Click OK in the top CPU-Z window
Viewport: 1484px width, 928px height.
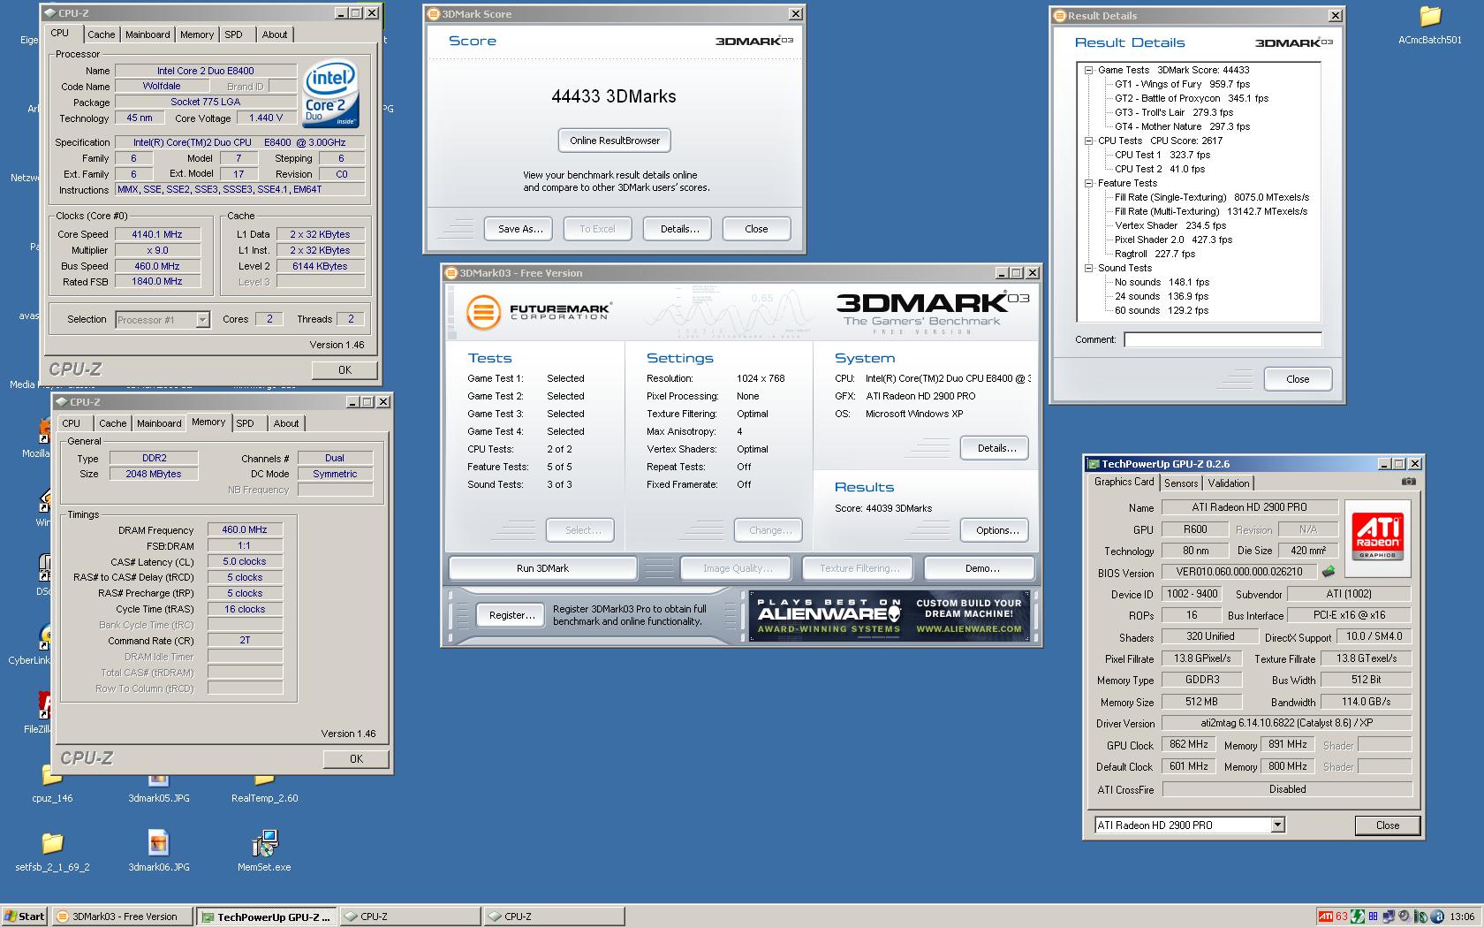coord(344,370)
